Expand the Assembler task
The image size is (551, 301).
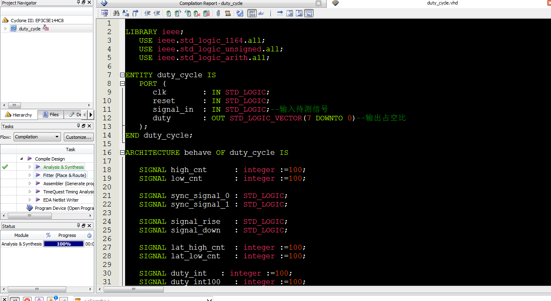click(x=30, y=184)
